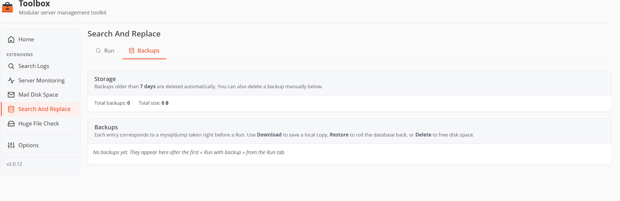Select Search And Replace sidebar item
The width and height of the screenshot is (620, 201).
[x=41, y=109]
